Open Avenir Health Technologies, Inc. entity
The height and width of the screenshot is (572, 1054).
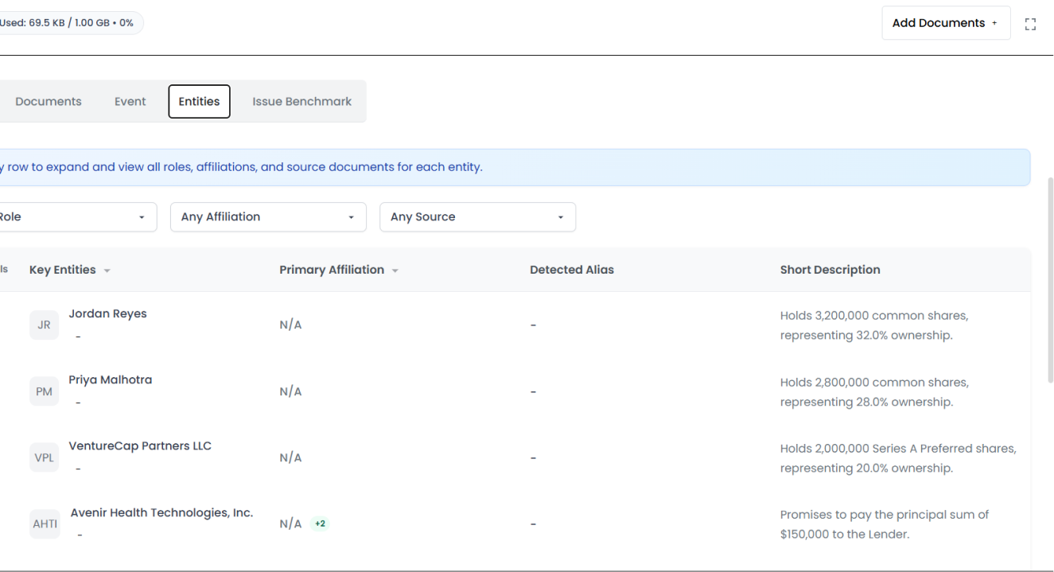[161, 512]
